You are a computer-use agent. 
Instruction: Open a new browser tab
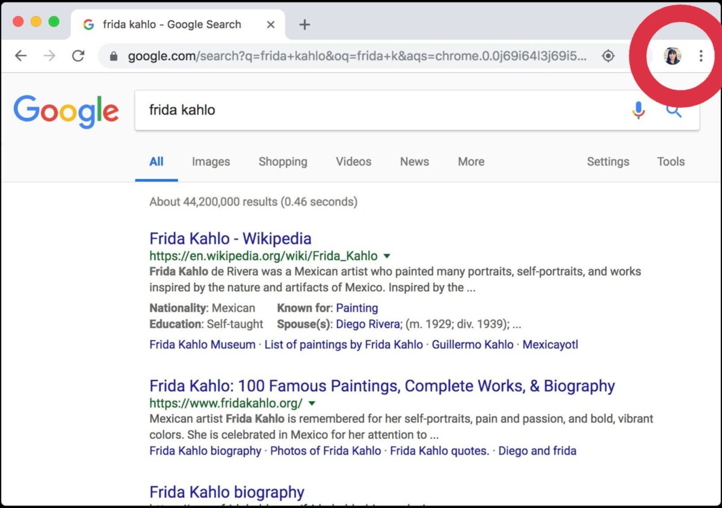pyautogui.click(x=304, y=24)
